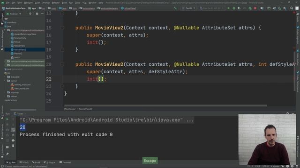Click line number 22 in gutter
This screenshot has width=300, height=168.
click(49, 79)
